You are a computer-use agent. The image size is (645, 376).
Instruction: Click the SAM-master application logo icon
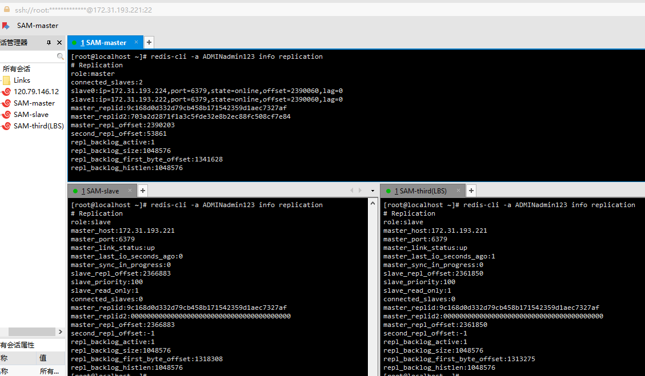6,26
